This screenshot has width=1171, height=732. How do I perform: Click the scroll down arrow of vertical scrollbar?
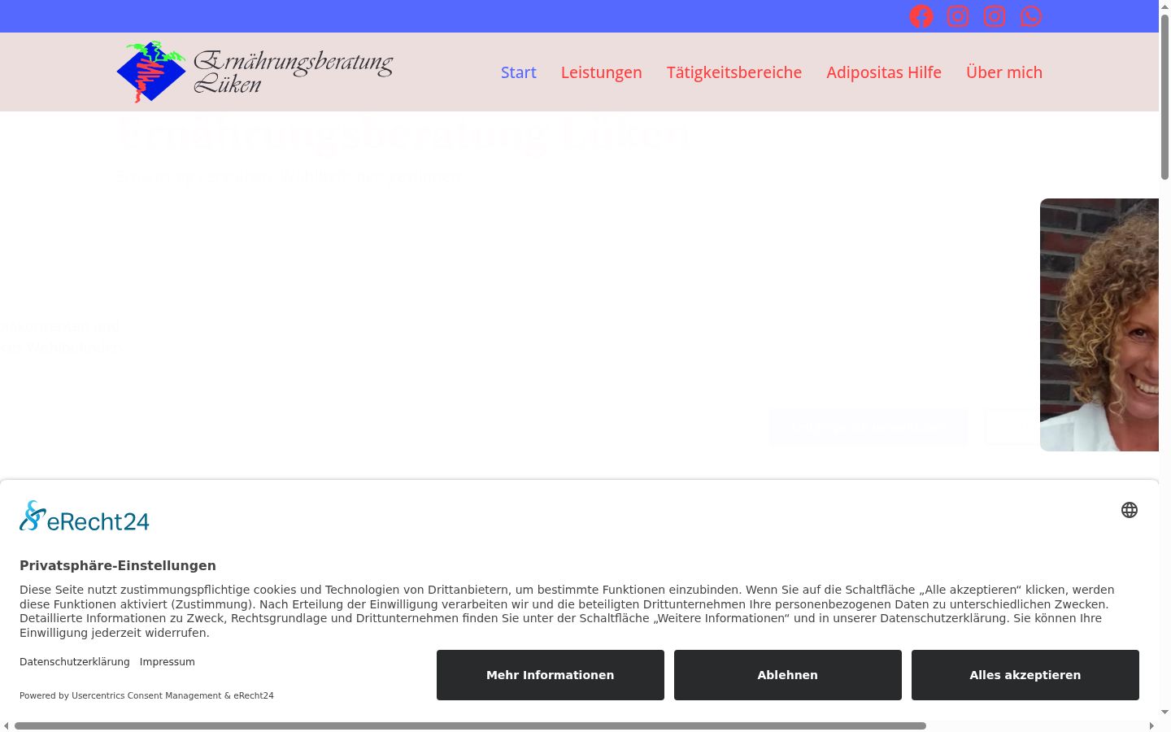tap(1164, 712)
